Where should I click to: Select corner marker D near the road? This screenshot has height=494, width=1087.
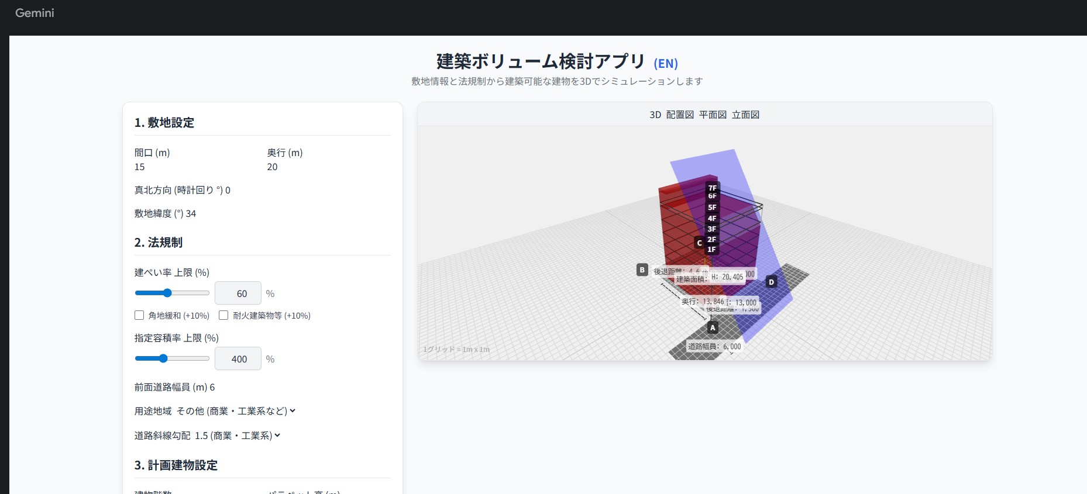(771, 282)
